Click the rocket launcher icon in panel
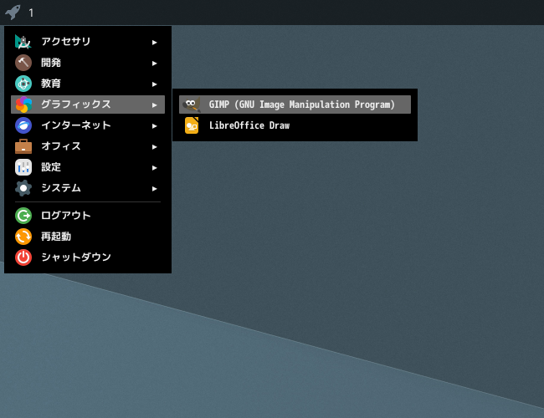 click(13, 13)
